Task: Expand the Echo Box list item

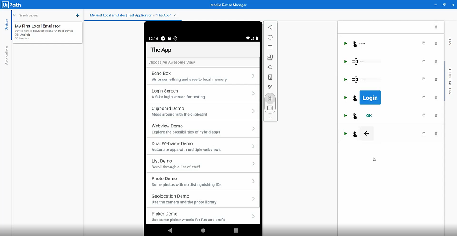Action: (253, 76)
